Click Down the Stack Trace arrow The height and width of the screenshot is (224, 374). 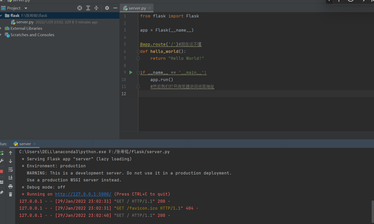coord(11,161)
